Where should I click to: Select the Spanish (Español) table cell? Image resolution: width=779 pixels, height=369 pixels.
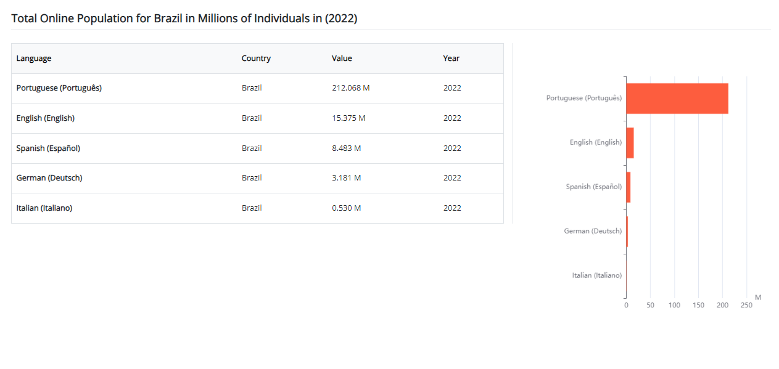click(48, 148)
